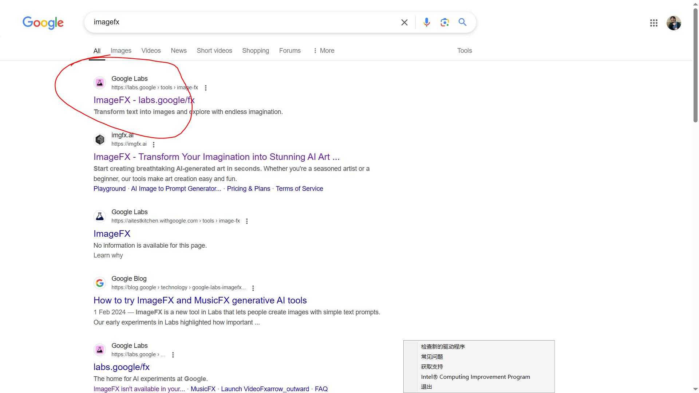Open the Google apps grid

tap(654, 23)
